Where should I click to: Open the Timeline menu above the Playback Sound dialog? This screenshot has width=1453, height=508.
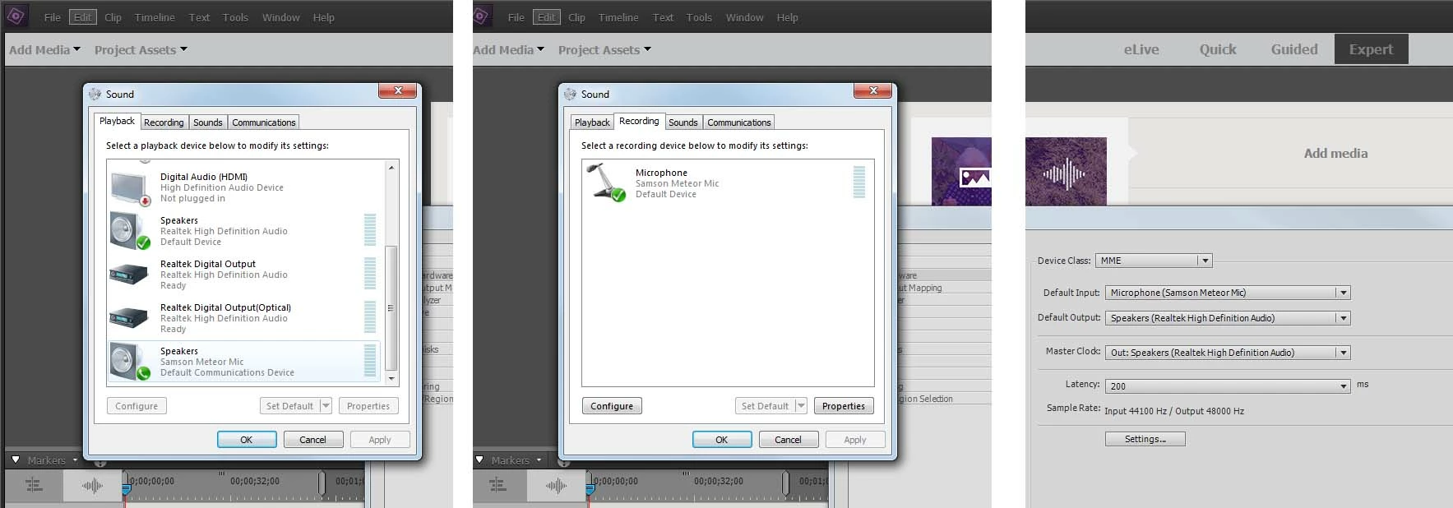click(x=155, y=16)
